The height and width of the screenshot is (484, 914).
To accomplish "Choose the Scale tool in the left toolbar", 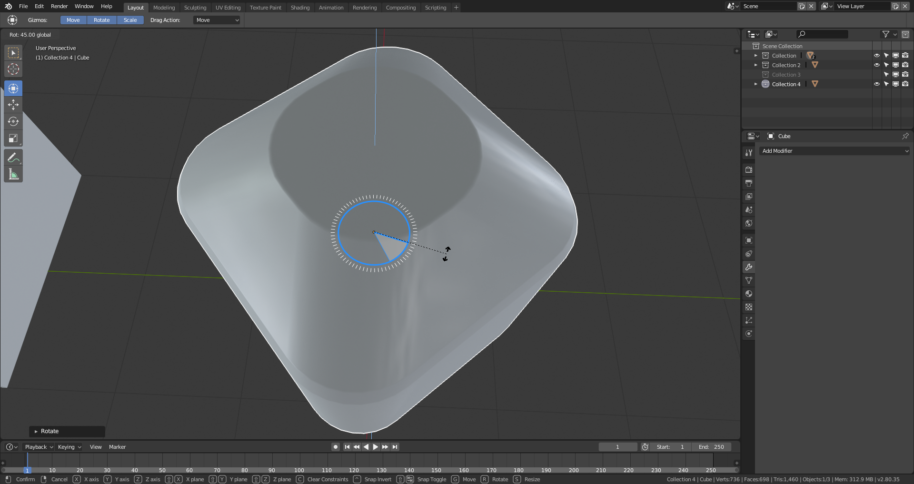I will pos(13,138).
